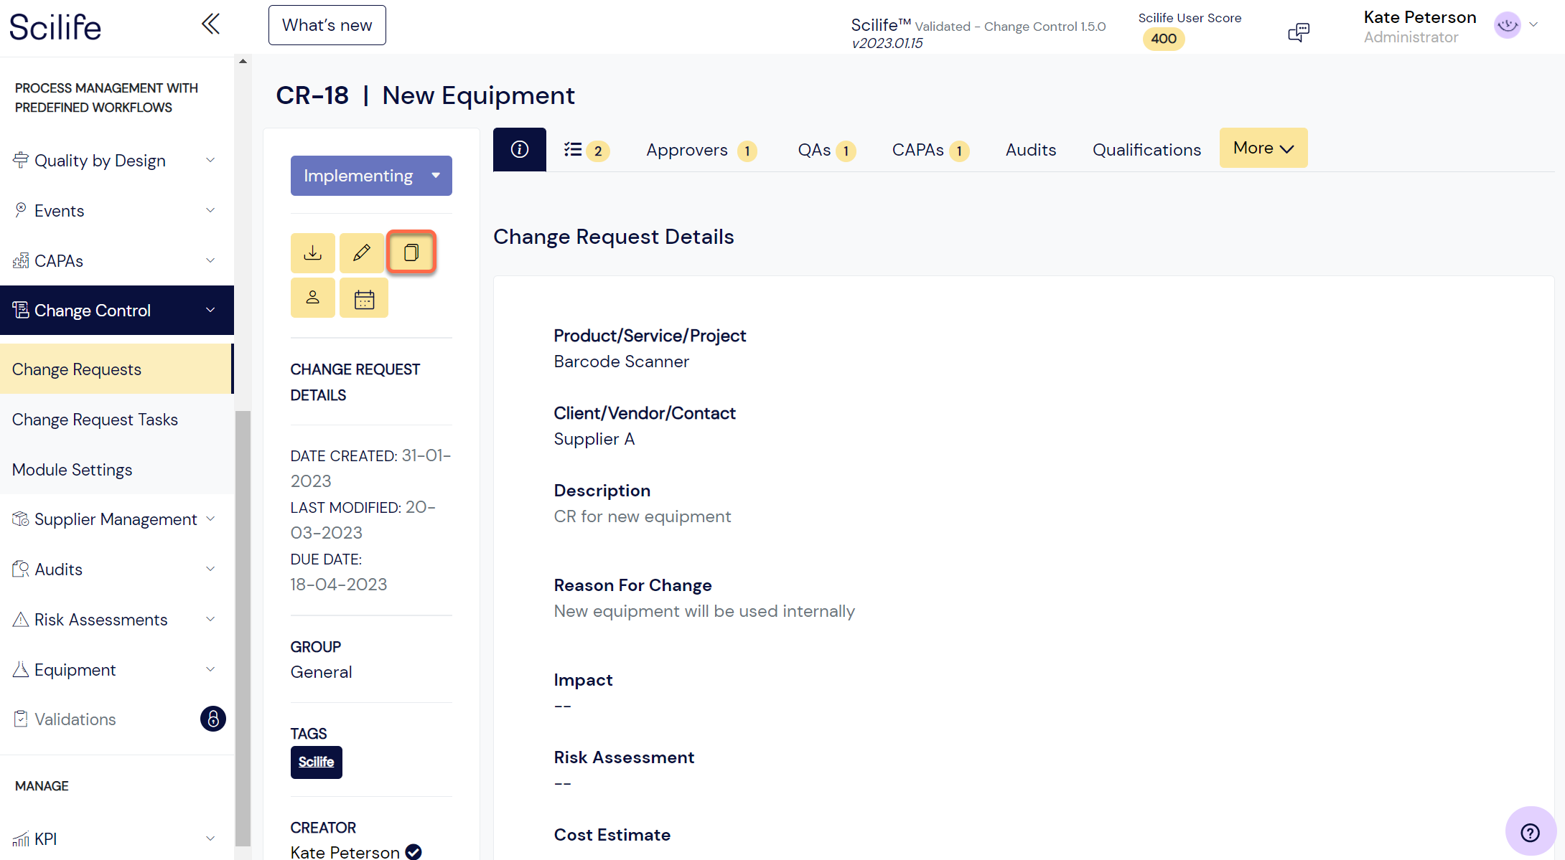Open the help question mark button

(x=1530, y=832)
